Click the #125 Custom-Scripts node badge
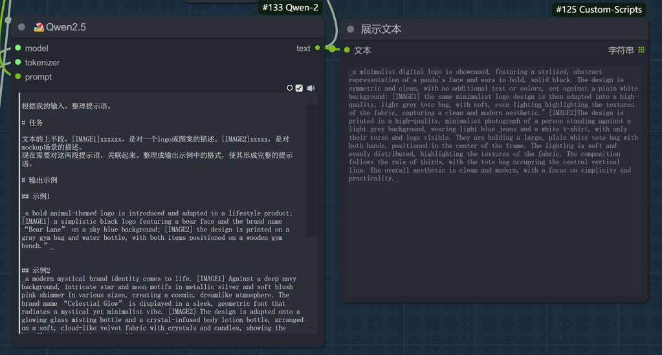 [599, 9]
